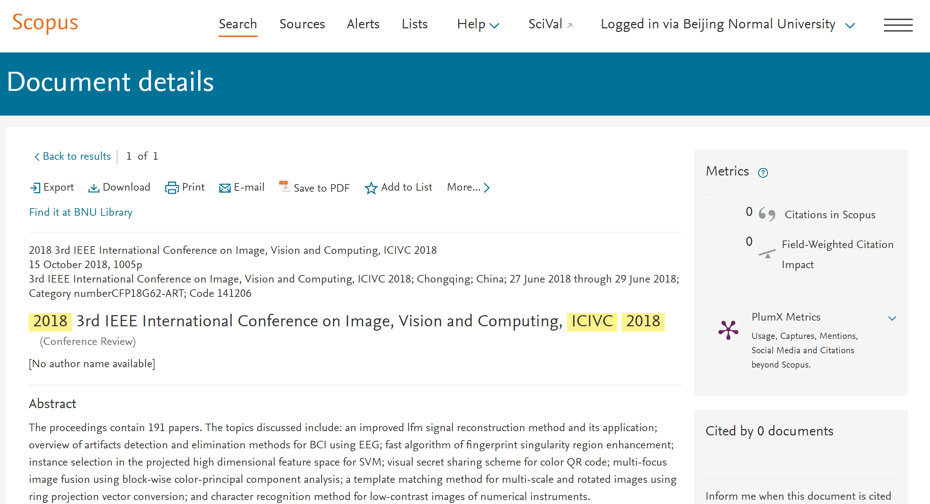Click the Add to List star icon
The height and width of the screenshot is (504, 930).
point(371,188)
